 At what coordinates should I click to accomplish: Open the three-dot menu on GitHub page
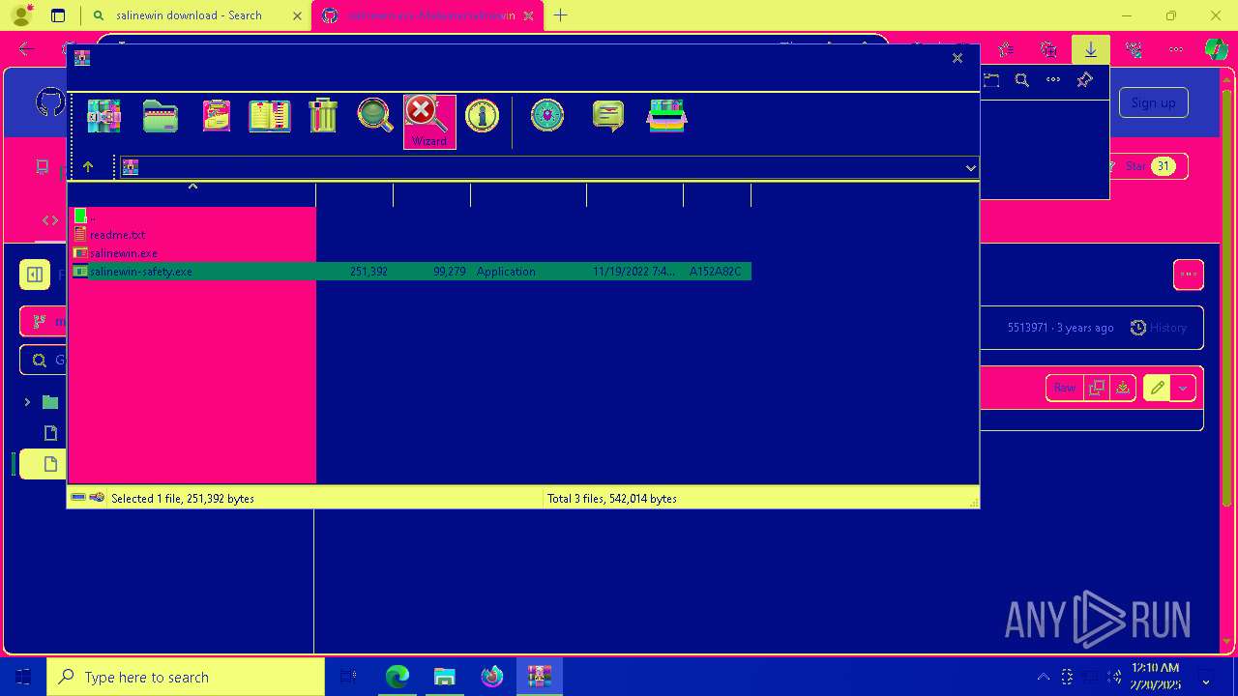coord(1189,275)
